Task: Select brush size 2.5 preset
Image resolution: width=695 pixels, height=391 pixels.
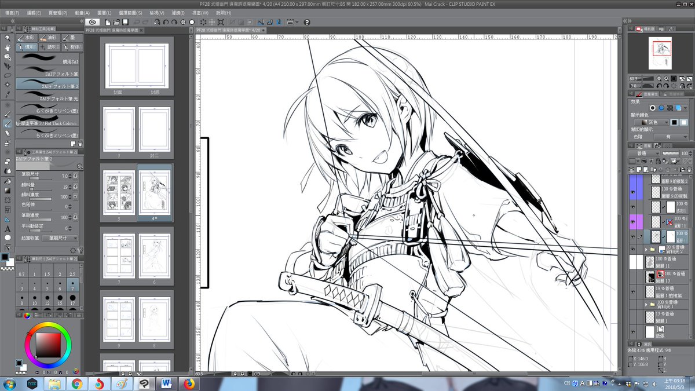Action: 72,271
